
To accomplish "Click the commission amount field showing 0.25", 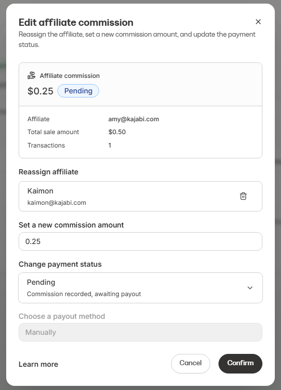I will click(x=140, y=241).
